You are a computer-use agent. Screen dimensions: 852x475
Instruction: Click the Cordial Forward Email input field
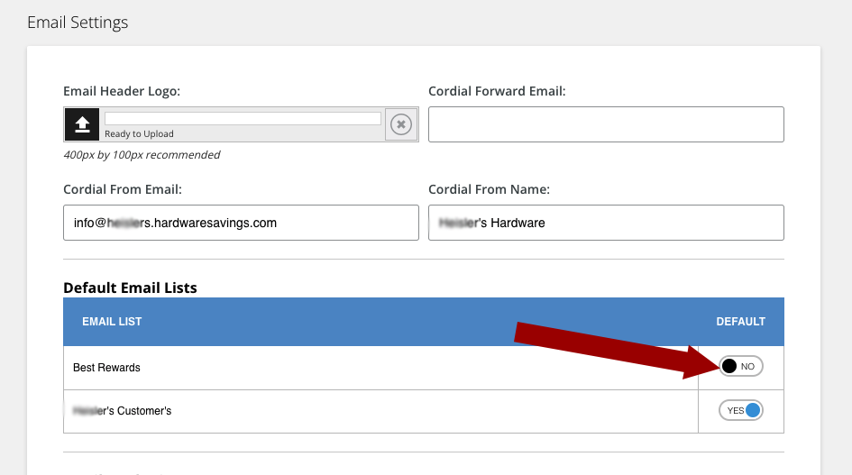point(606,124)
